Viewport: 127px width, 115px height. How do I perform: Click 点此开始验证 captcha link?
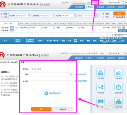click(55, 93)
